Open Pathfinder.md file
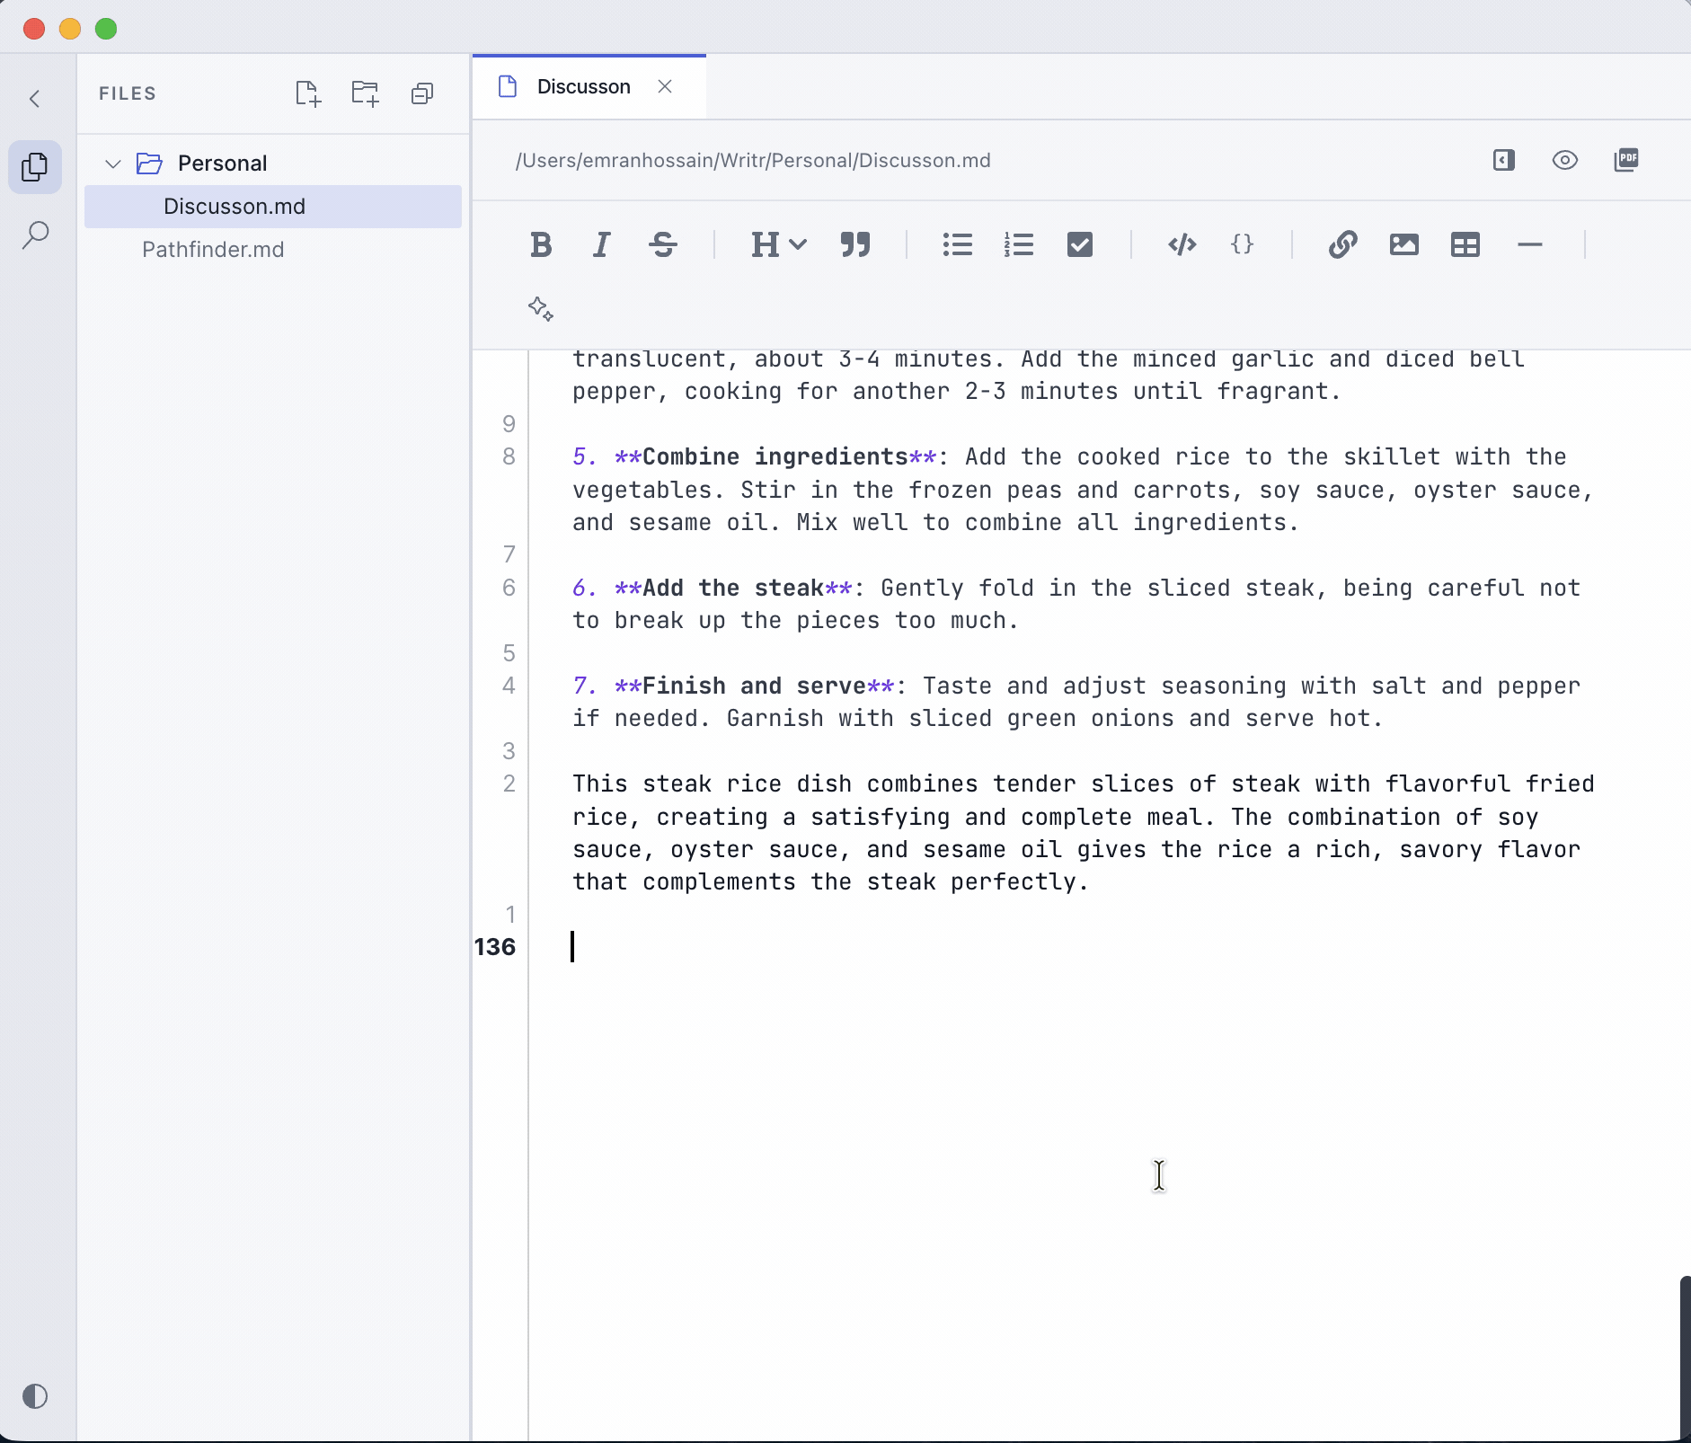This screenshot has width=1691, height=1443. pos(213,250)
